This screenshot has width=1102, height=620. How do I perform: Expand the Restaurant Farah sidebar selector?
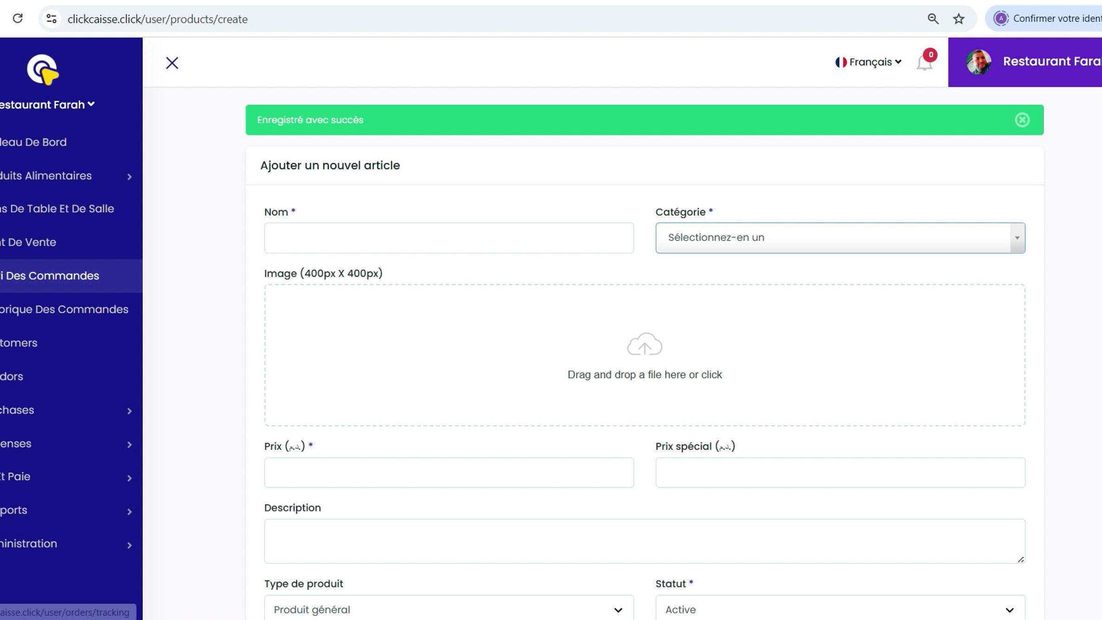click(47, 105)
